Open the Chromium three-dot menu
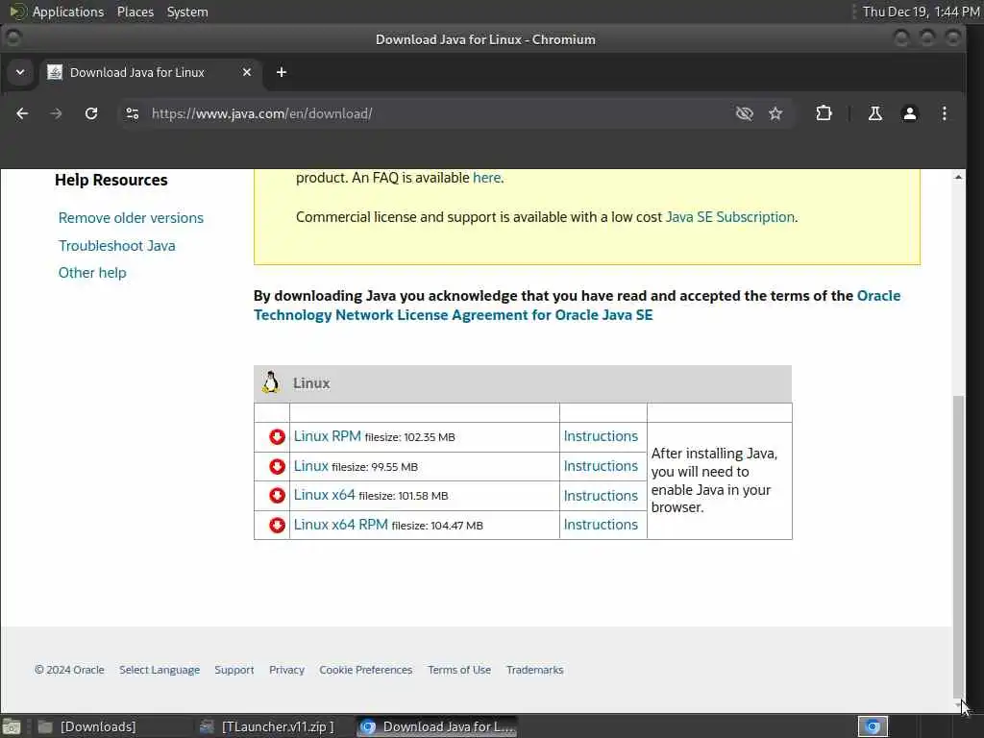This screenshot has width=984, height=738. tap(945, 113)
